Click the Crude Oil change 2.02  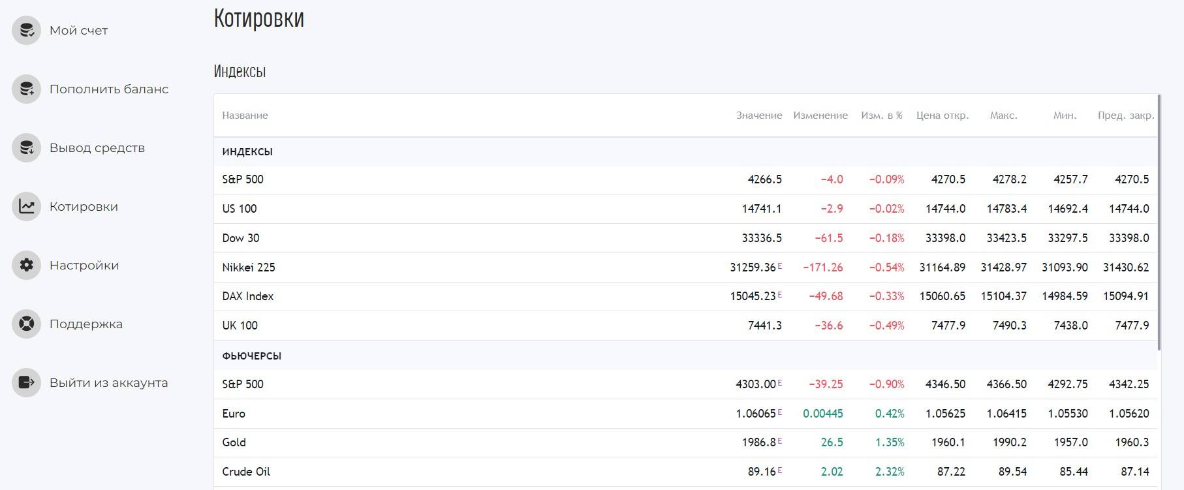click(x=832, y=472)
